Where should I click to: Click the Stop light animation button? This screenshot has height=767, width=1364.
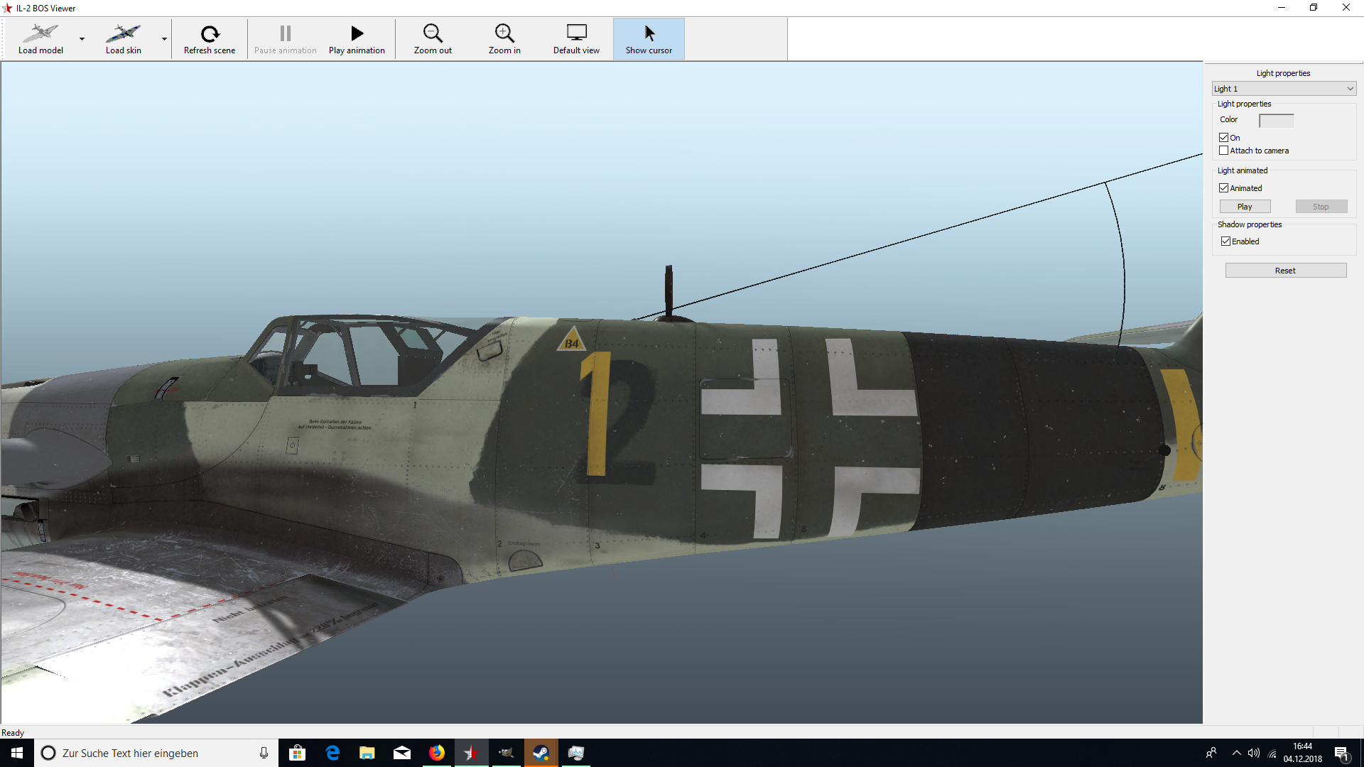coord(1321,207)
